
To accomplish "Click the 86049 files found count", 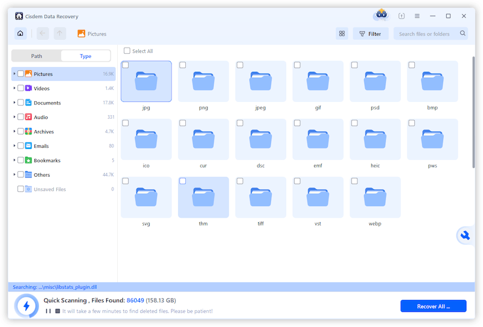I will pyautogui.click(x=135, y=300).
